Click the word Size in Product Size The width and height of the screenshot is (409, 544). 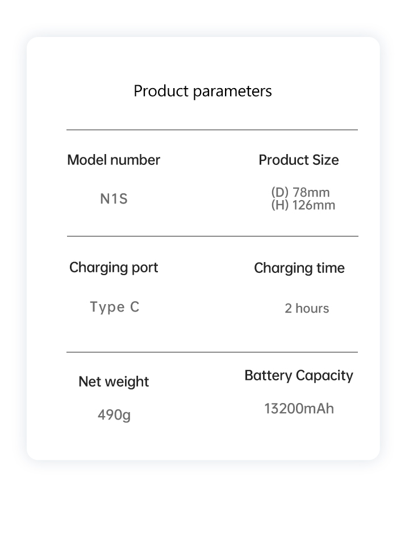click(x=325, y=160)
